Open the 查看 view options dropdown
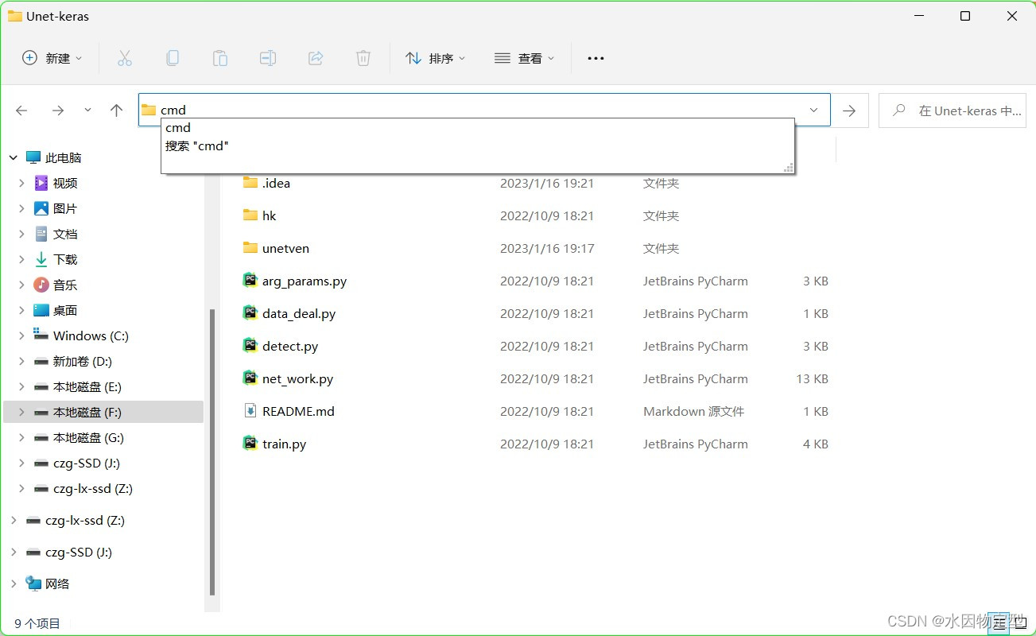This screenshot has height=636, width=1036. [524, 57]
